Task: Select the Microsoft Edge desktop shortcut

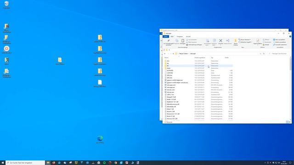Action: tap(100, 139)
